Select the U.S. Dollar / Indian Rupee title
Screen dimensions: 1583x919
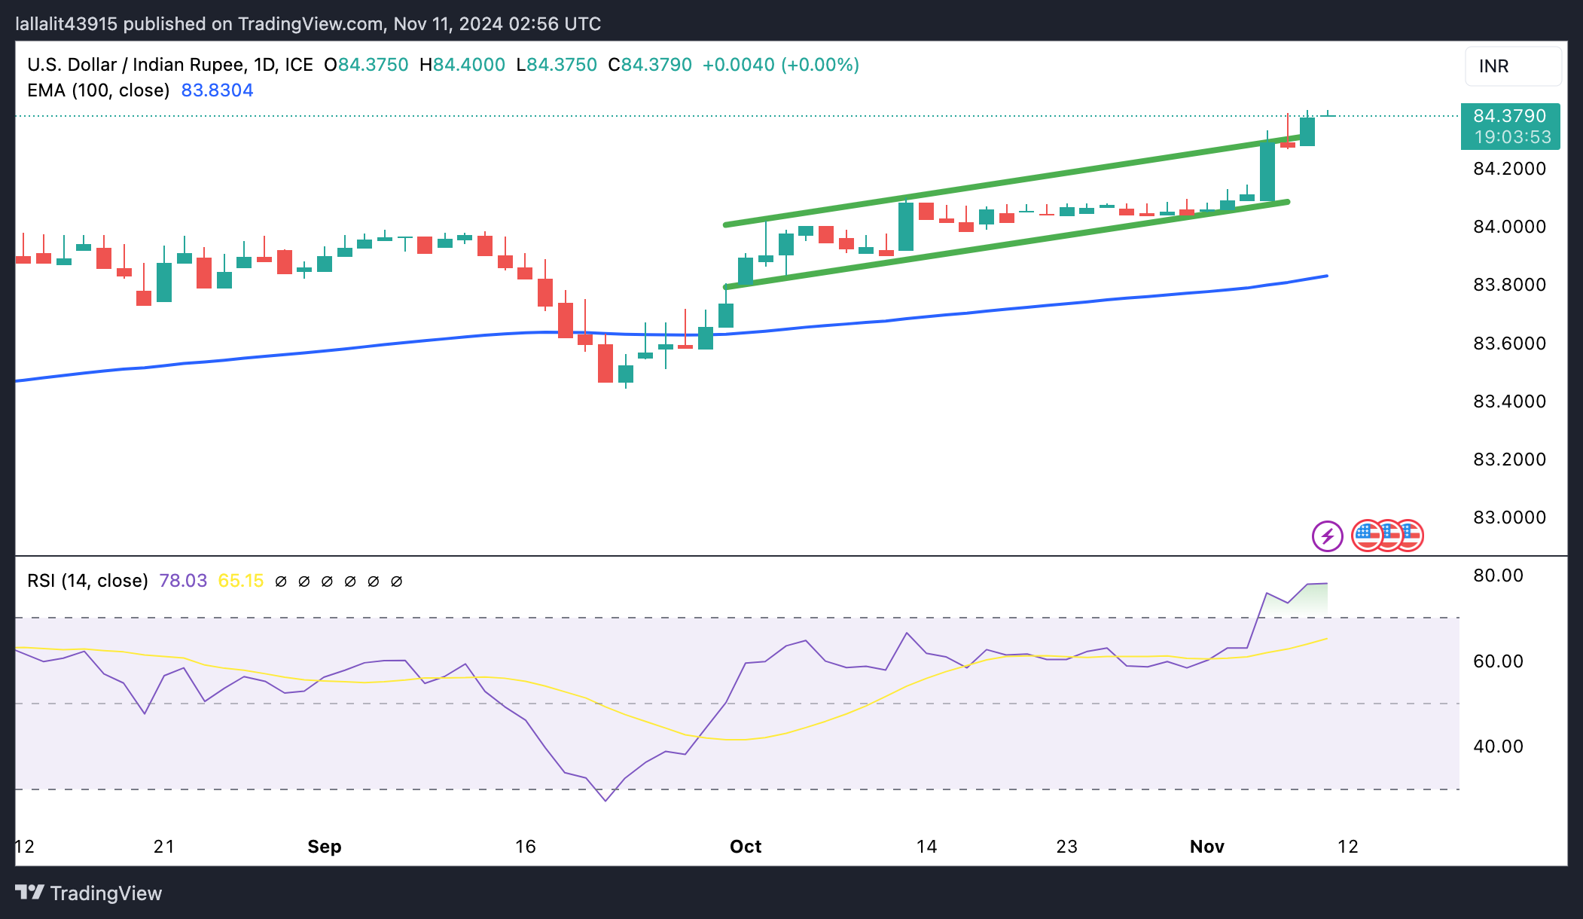(136, 65)
